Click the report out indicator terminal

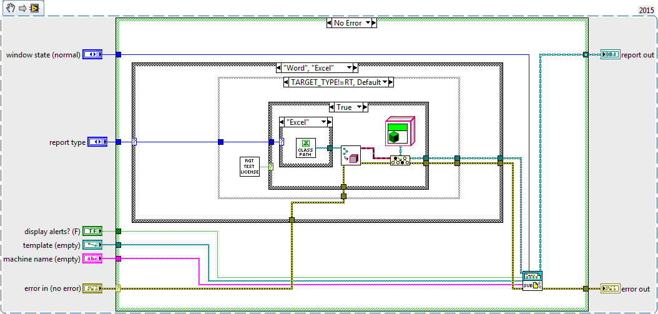pyautogui.click(x=610, y=54)
